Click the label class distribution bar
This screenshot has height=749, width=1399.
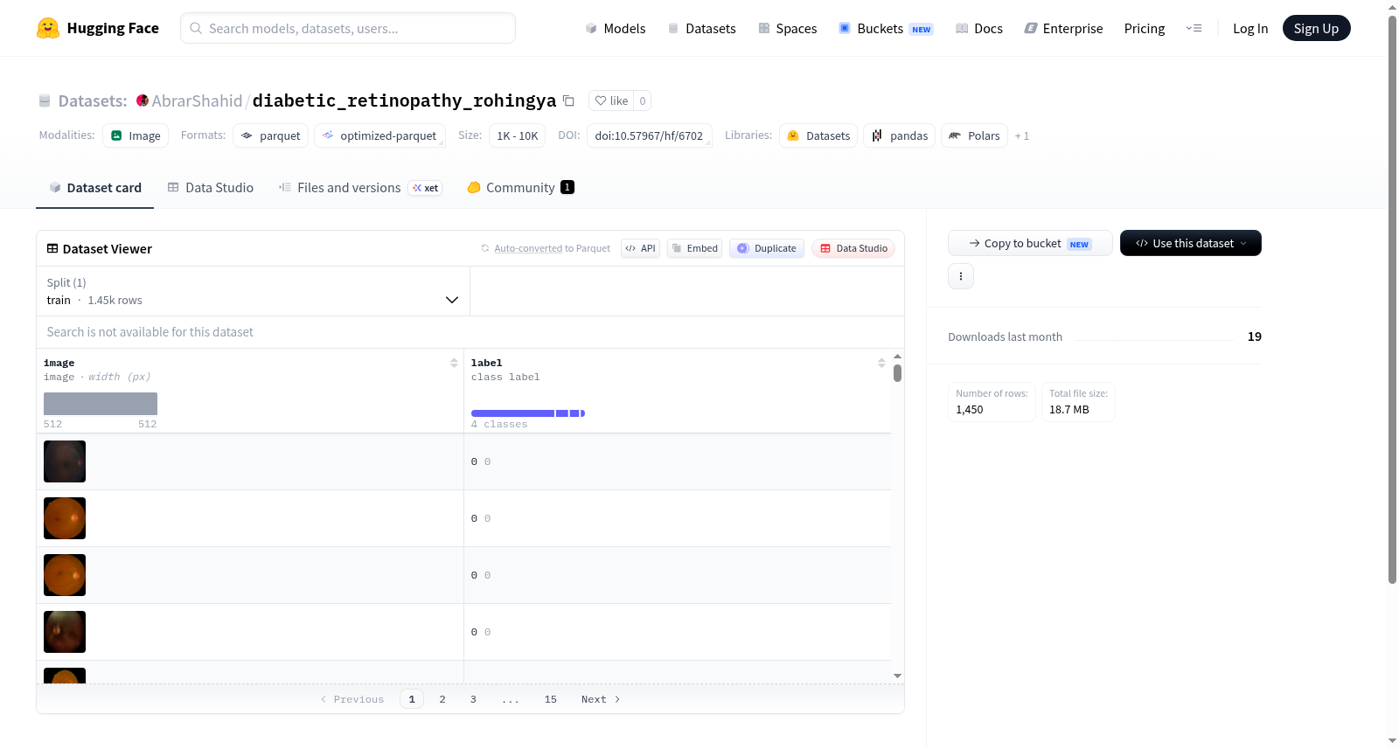(x=528, y=413)
